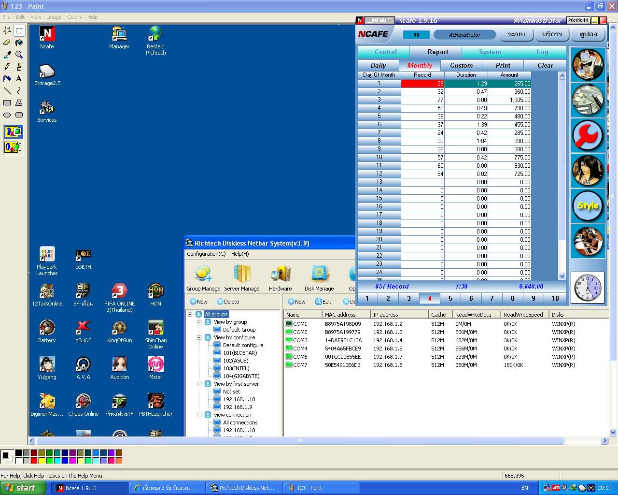Open Group Manage in the Richtech toolbar

point(203,278)
